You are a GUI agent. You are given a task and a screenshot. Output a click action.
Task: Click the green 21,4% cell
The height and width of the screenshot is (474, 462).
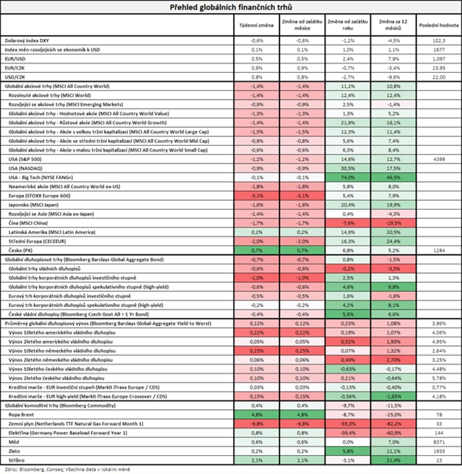(x=393, y=460)
